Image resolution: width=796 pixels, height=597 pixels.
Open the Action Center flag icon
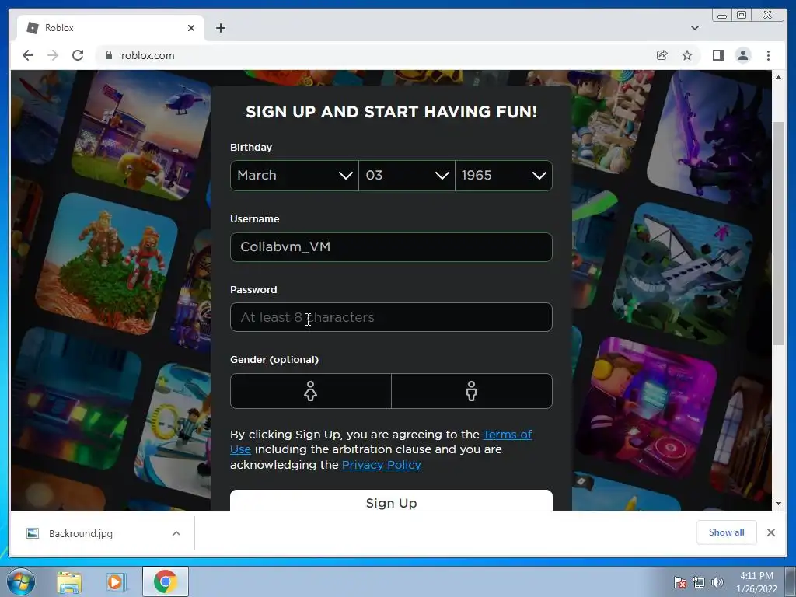coord(679,582)
